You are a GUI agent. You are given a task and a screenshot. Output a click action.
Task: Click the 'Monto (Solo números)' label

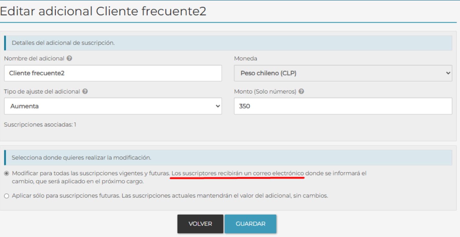click(265, 92)
